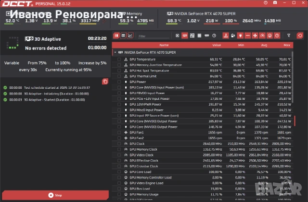Toggle the fan sensor type filter

click(x=255, y=36)
